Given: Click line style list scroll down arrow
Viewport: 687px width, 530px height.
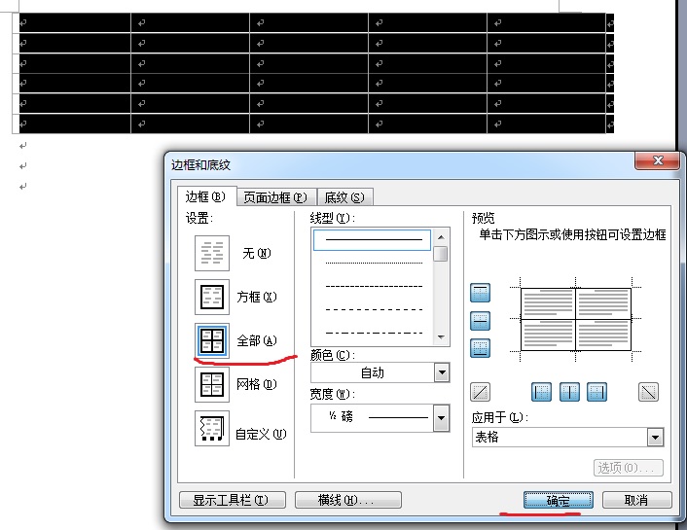Looking at the screenshot, I should pos(441,337).
